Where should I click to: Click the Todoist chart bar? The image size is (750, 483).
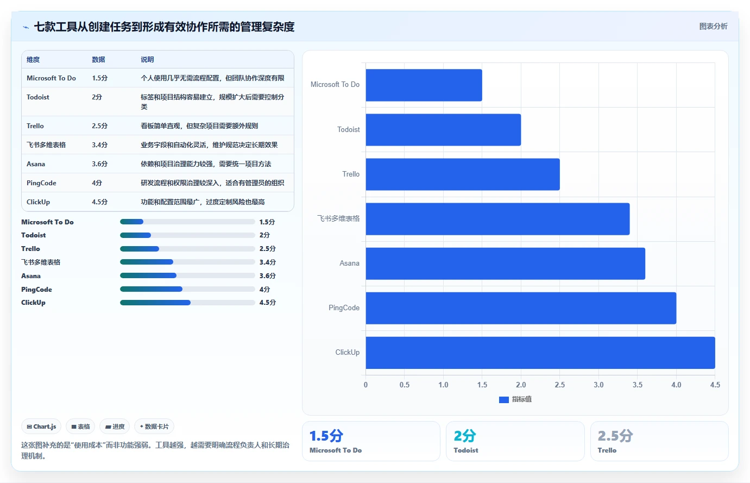coord(443,129)
